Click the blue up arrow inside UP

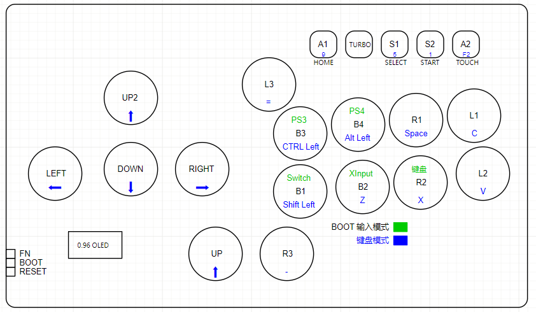215,273
